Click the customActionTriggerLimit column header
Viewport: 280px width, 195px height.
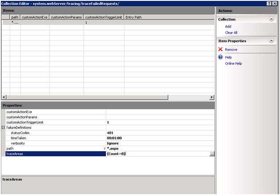tap(104, 17)
